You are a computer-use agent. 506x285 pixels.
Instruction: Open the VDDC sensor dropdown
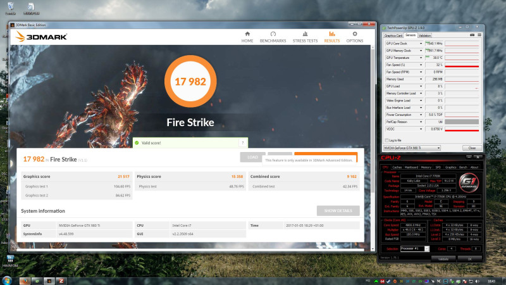point(421,129)
